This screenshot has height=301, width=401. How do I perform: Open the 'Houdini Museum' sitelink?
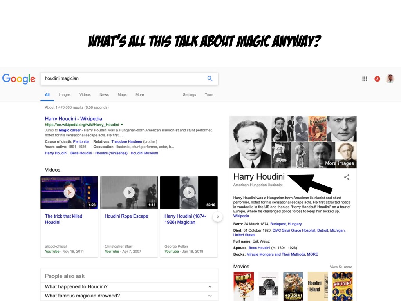coord(144,153)
